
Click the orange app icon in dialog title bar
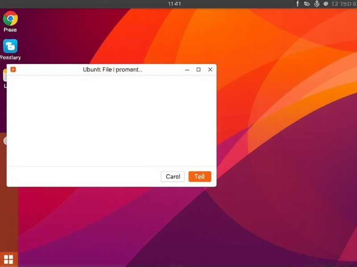13,69
